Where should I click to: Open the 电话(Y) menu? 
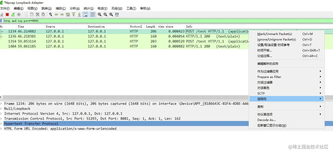[x=103, y=8]
